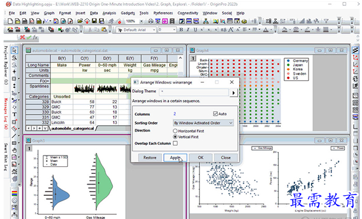Expand the Dialog Theme arrow menu
The height and width of the screenshot is (219, 362).
[234, 93]
